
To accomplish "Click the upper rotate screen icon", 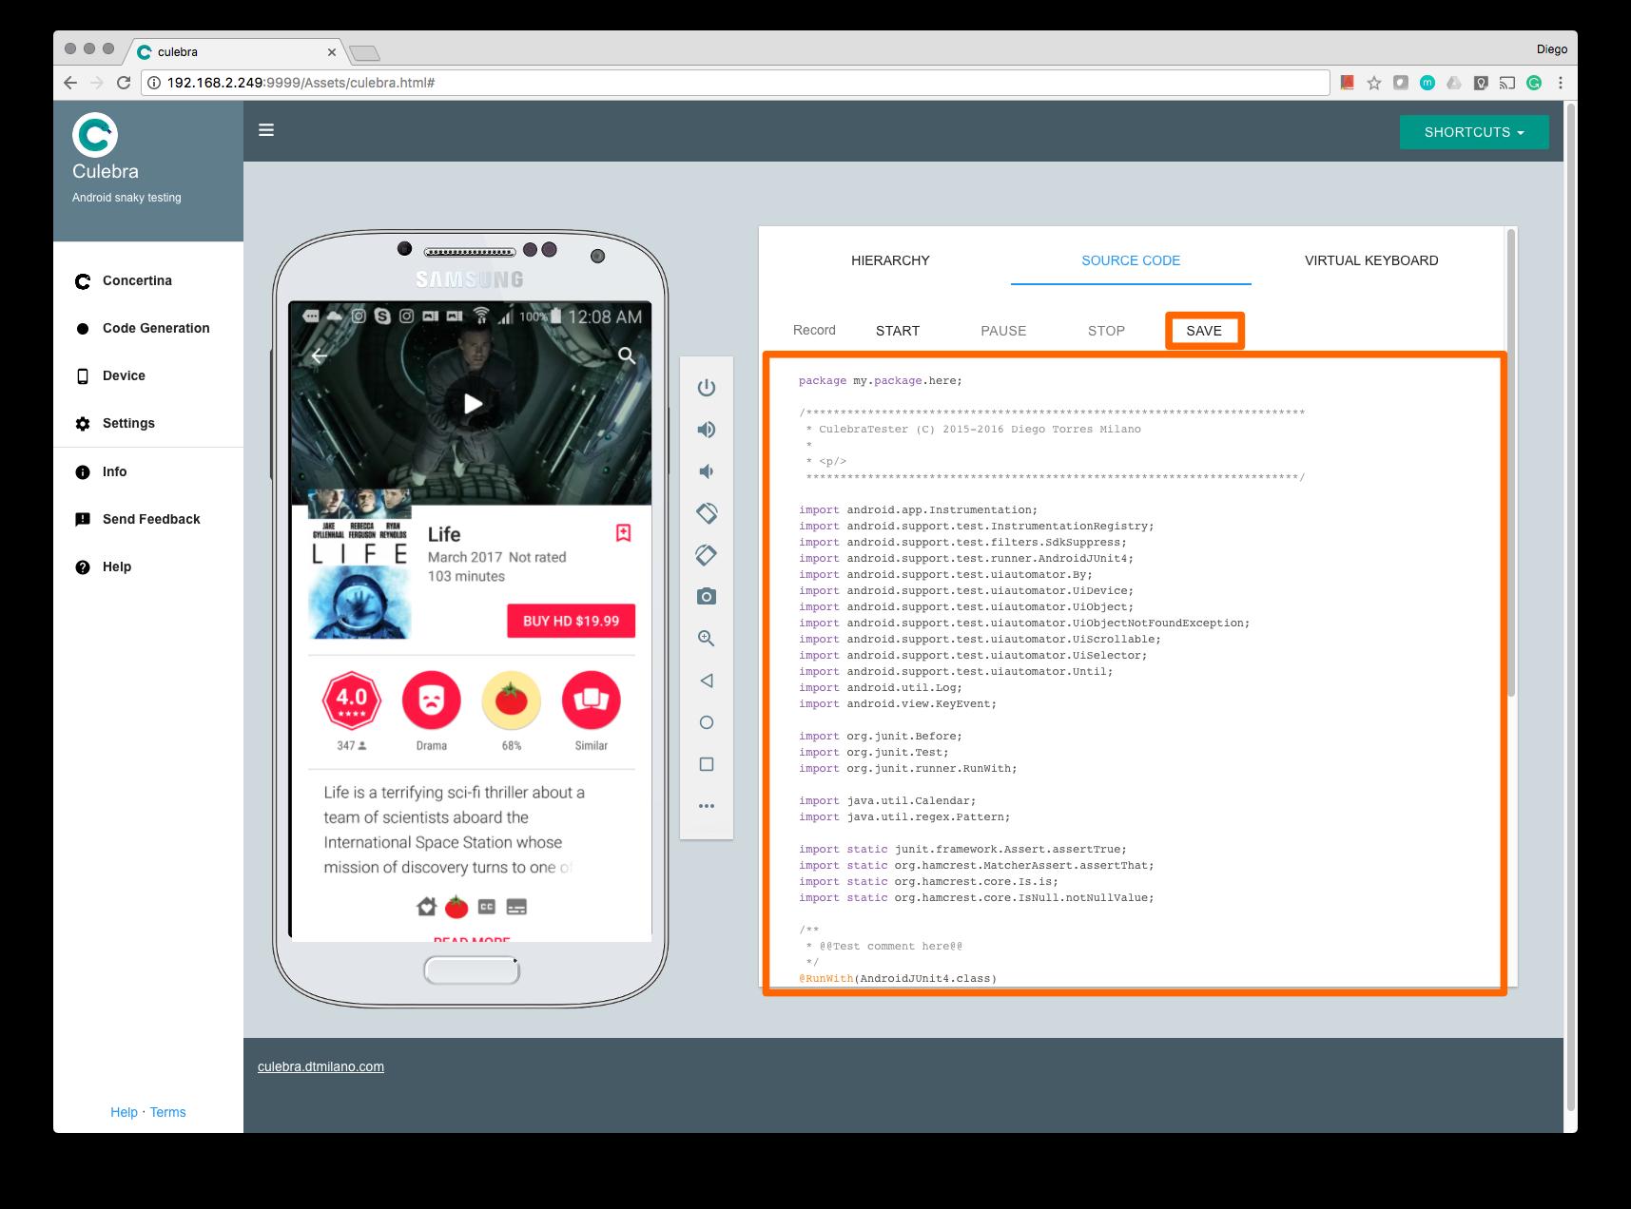I will pyautogui.click(x=707, y=513).
